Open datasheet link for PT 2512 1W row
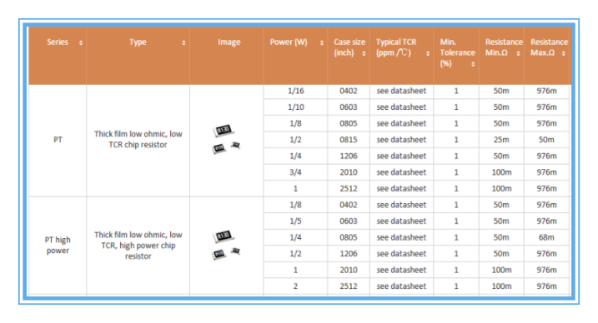 (401, 189)
